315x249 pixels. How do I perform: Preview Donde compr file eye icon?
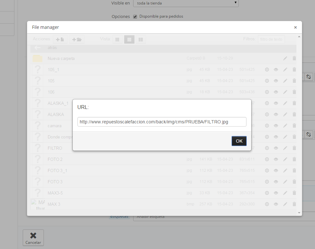coord(276,137)
